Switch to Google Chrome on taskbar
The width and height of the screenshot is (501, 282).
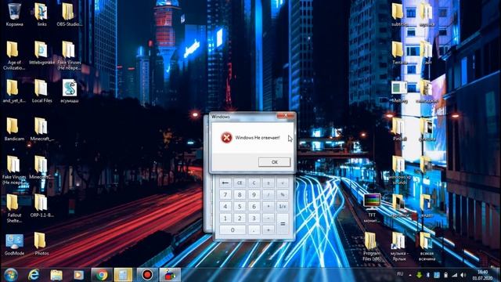[102, 275]
